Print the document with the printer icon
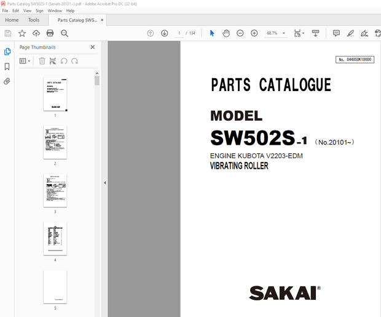This screenshot has height=317, width=381. [50, 33]
